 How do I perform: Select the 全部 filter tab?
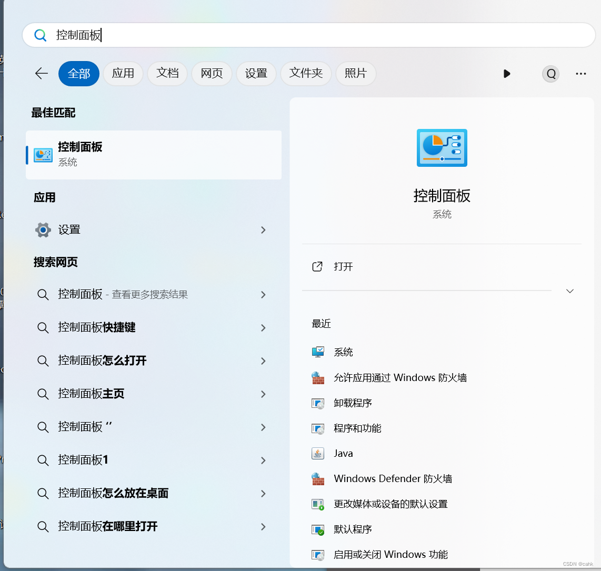[x=79, y=73]
